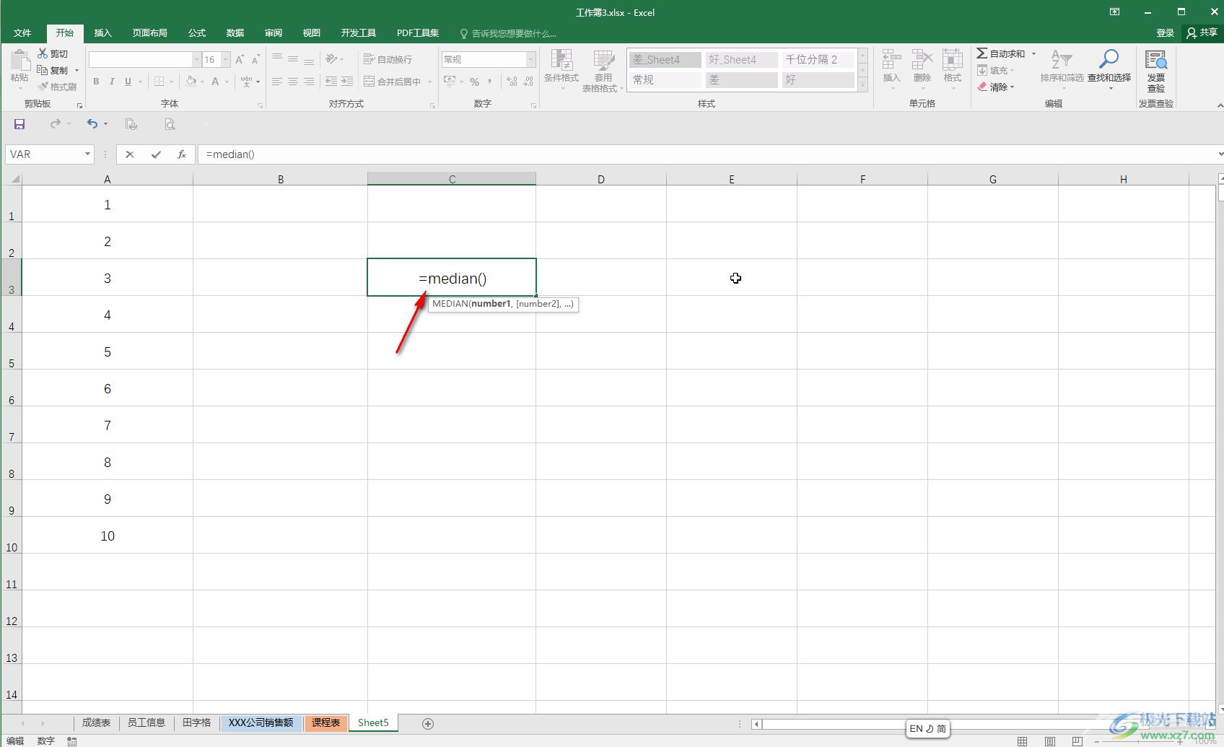Viewport: 1224px width, 747px height.
Task: Click the accounting number format icon
Action: tap(450, 82)
